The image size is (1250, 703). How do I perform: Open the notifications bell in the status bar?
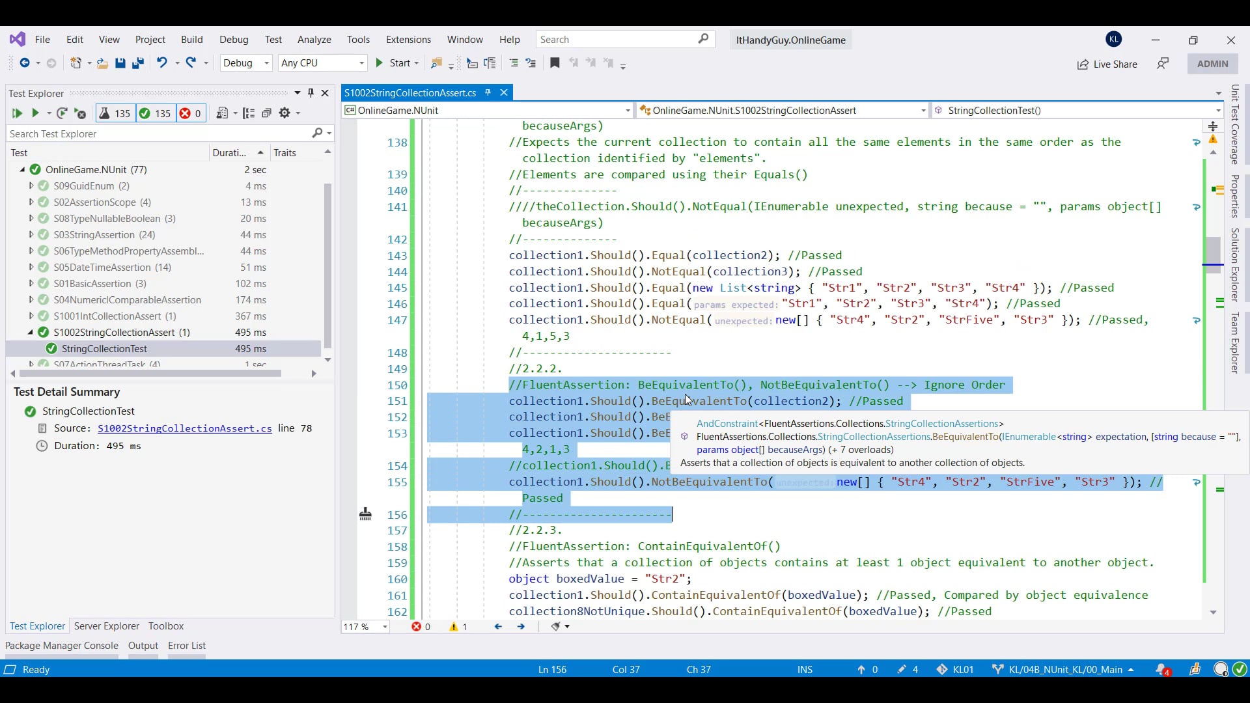click(1163, 670)
